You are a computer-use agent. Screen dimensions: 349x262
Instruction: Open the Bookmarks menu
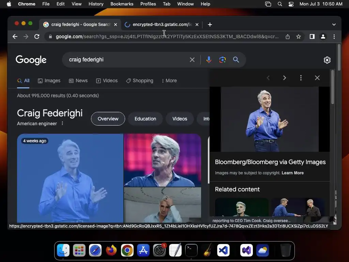122,4
